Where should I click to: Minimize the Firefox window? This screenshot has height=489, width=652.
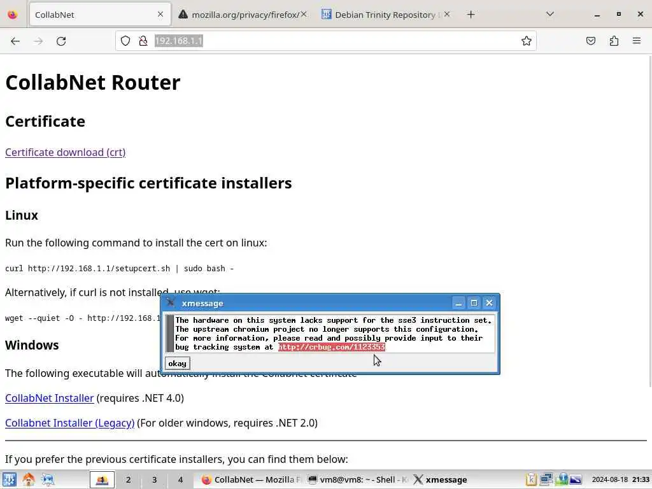[597, 15]
